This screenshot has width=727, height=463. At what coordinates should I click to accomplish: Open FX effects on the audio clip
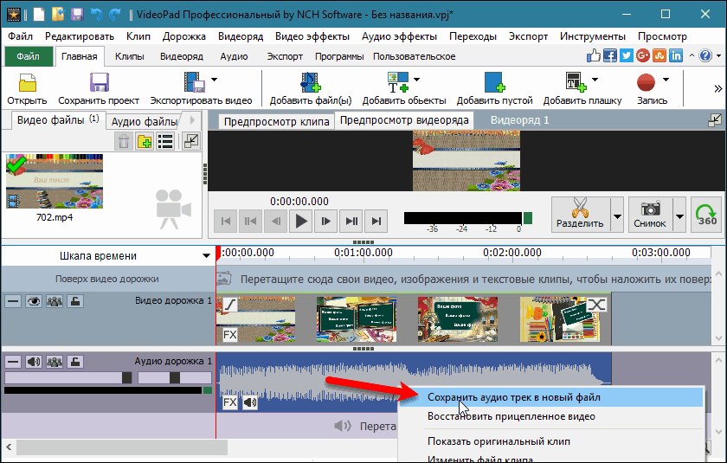click(x=230, y=402)
